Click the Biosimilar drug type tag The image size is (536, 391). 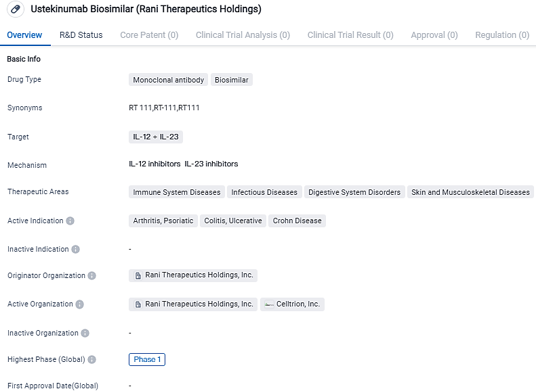(x=232, y=80)
